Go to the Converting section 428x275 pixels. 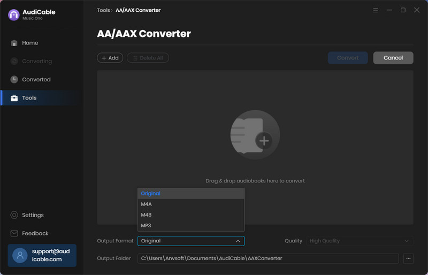point(42,61)
